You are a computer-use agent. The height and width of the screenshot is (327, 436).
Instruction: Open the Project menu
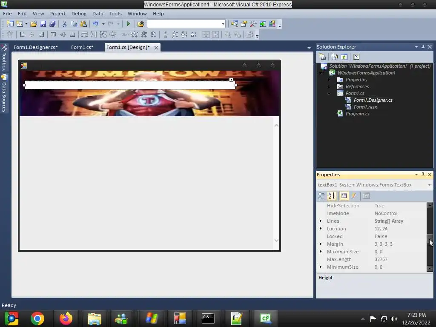58,14
